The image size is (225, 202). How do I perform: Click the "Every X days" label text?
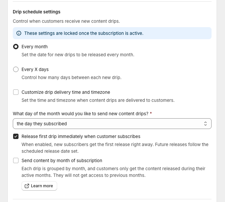35,69
